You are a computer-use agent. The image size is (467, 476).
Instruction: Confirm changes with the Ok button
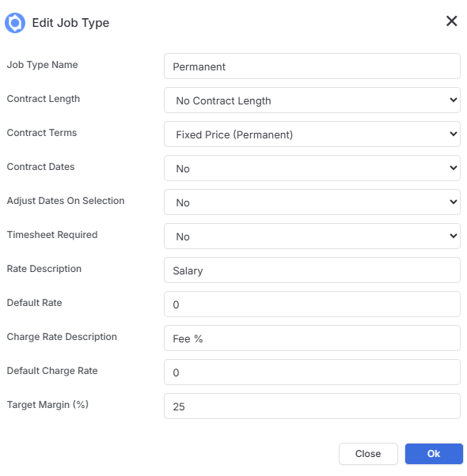(x=434, y=454)
